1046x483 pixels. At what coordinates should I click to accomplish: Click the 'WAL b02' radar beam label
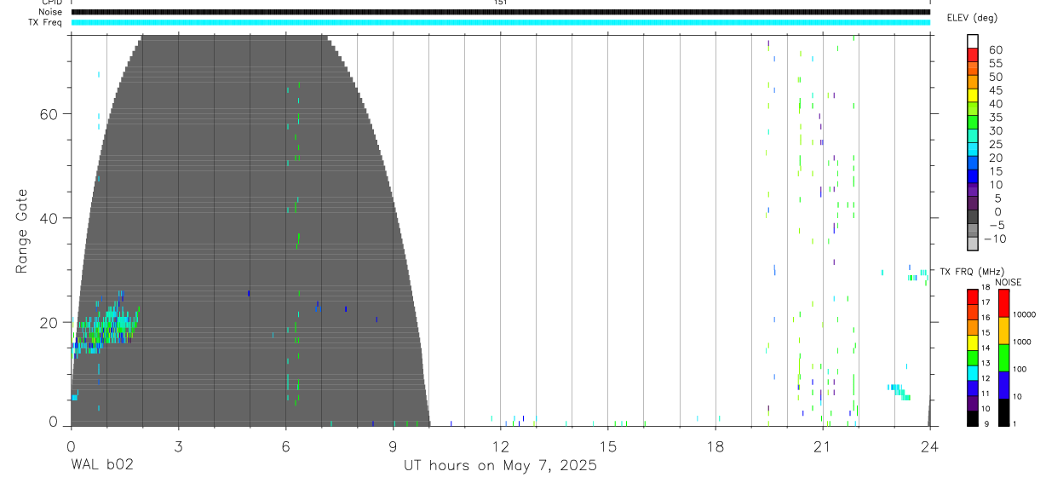pos(101,465)
